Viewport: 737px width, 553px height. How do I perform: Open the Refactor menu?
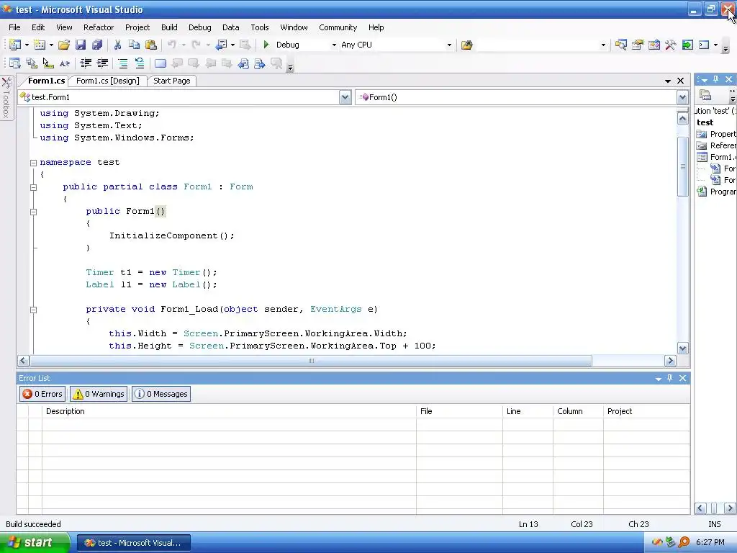click(x=99, y=27)
